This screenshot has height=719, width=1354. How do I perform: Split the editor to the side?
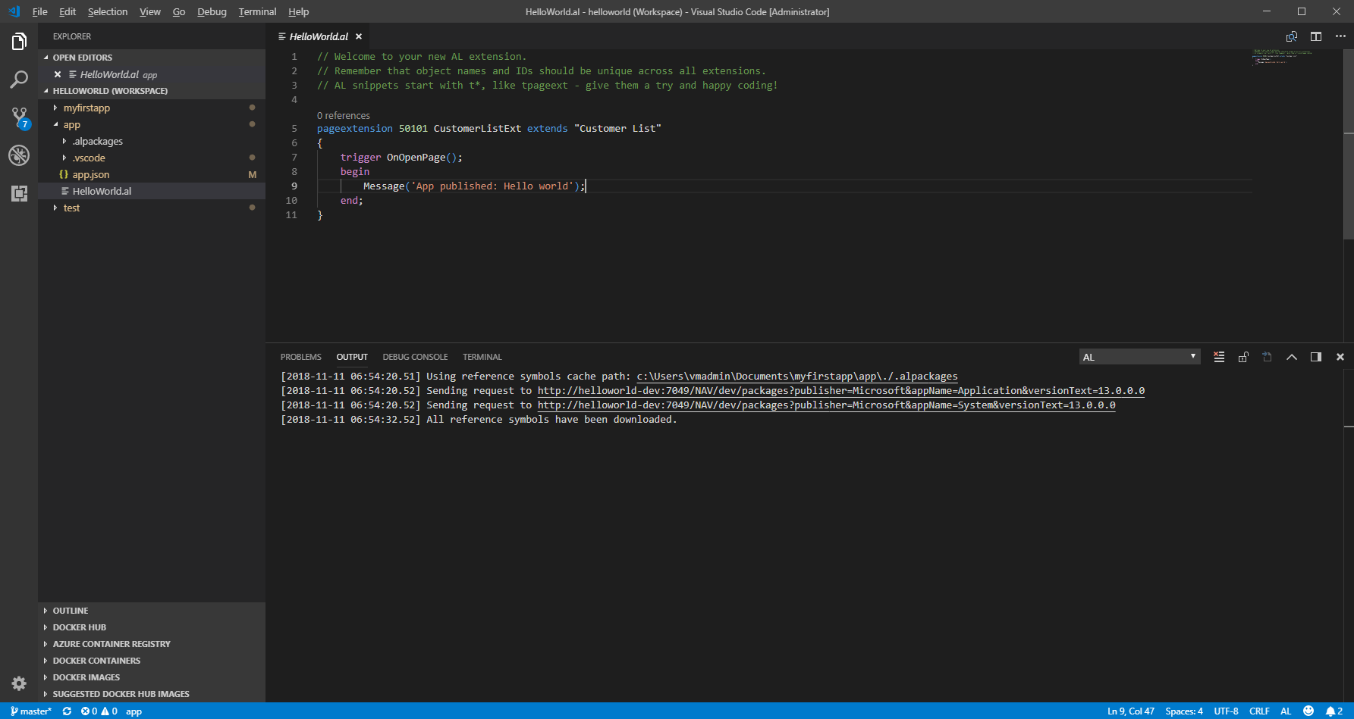coord(1316,36)
